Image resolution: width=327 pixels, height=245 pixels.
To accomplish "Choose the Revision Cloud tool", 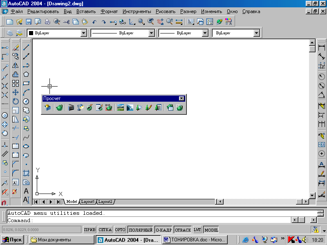I will pyautogui.click(x=26, y=110).
